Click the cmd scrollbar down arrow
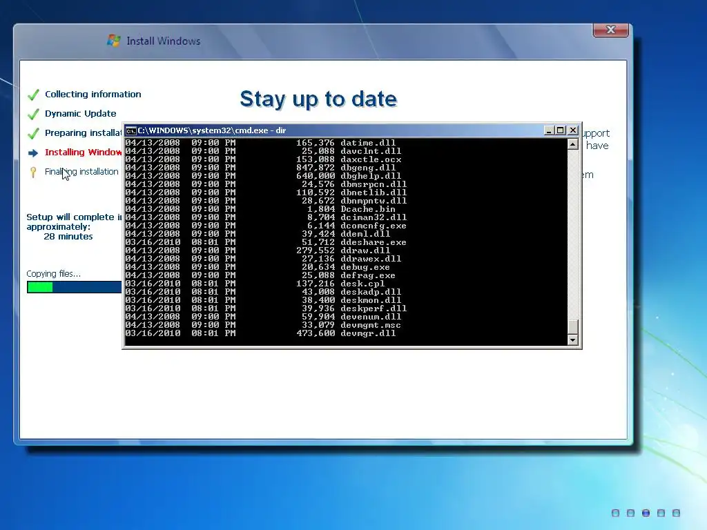The width and height of the screenshot is (707, 530). click(x=572, y=340)
